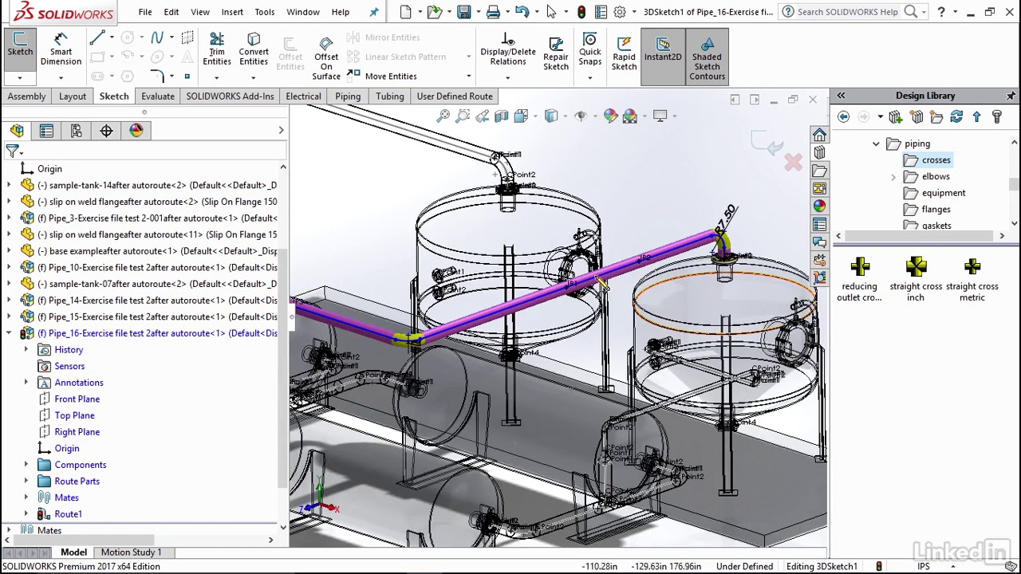Click Add to Library icon
The width and height of the screenshot is (1021, 574).
click(x=896, y=117)
